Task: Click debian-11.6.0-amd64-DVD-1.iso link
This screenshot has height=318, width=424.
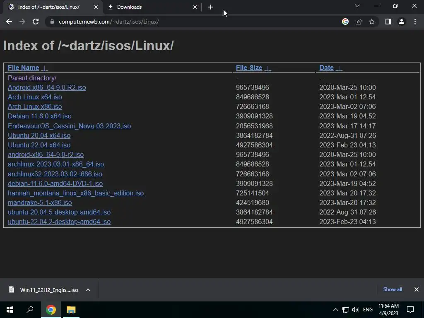Action: 55,183
